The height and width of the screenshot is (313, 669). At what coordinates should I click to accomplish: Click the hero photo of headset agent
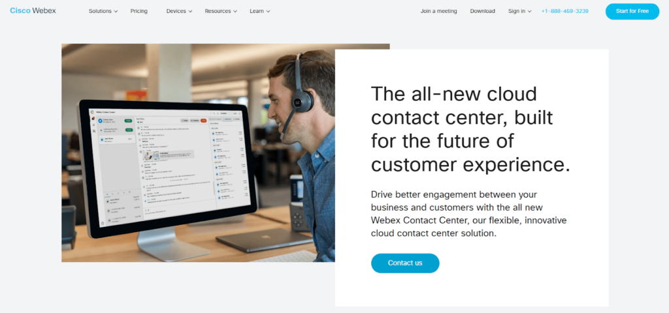198,153
